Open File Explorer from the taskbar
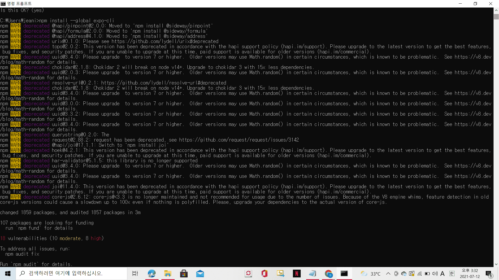499x280 pixels. (168, 274)
